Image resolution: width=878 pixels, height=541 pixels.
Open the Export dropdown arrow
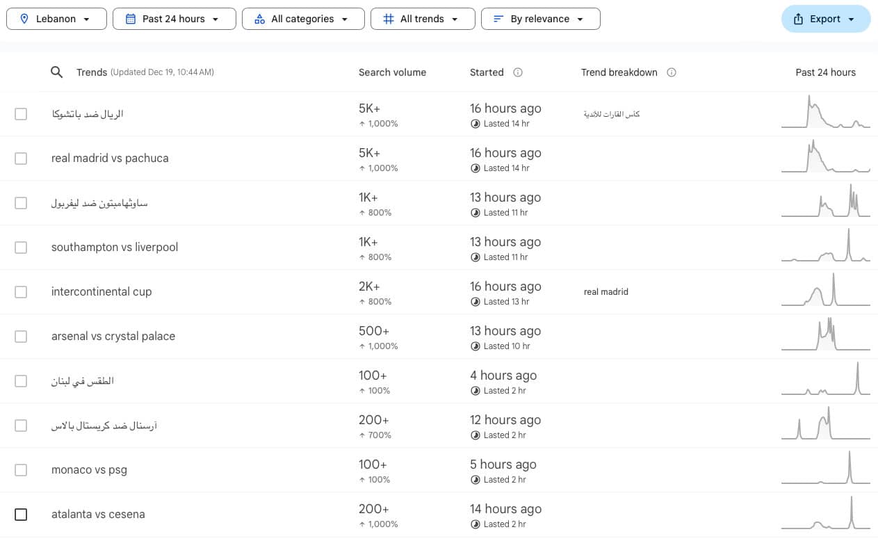851,19
